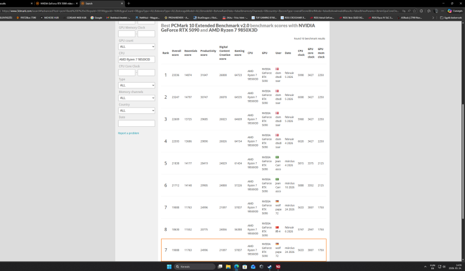The height and width of the screenshot is (271, 465).
Task: Click the GPU core clock column header
Action: click(311, 53)
